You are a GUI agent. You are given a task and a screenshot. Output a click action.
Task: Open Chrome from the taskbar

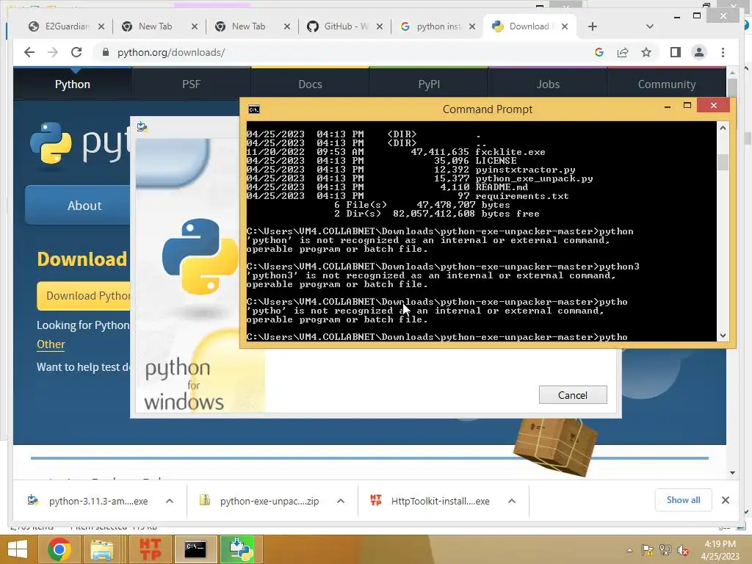coord(59,549)
